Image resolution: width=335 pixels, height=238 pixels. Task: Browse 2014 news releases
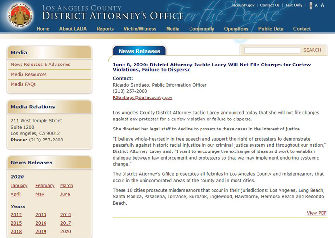coord(66,215)
